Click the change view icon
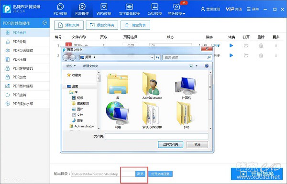287x184 pixels. (191, 66)
